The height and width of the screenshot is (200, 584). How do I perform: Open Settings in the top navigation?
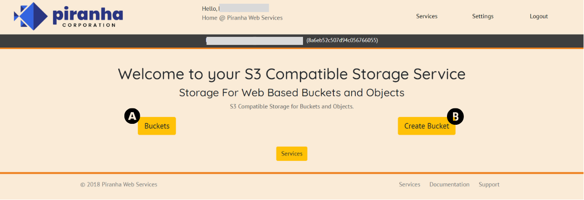pyautogui.click(x=483, y=16)
